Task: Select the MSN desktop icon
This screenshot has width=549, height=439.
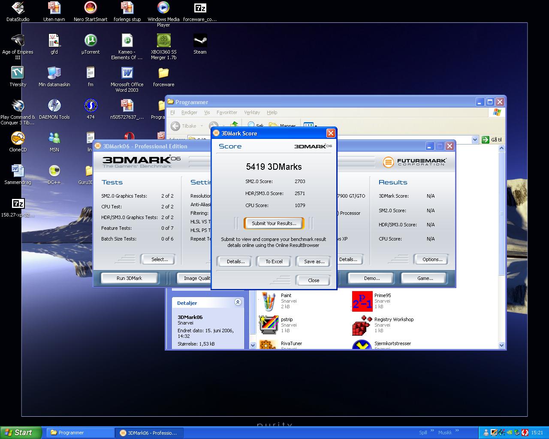Action: 54,142
